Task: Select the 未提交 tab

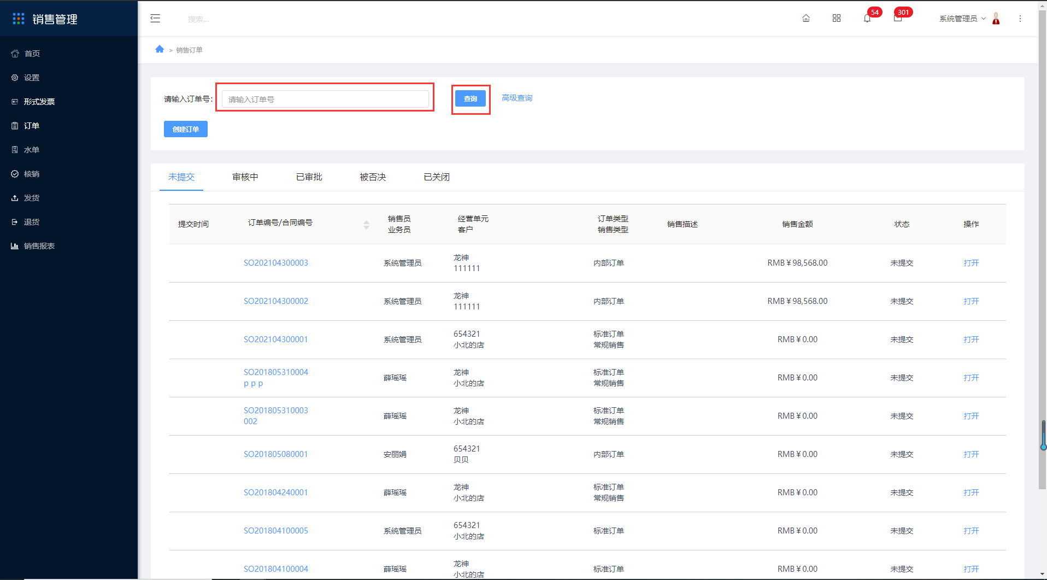Action: click(181, 177)
